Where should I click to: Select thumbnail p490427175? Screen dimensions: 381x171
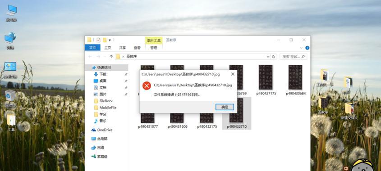pyautogui.click(x=266, y=80)
